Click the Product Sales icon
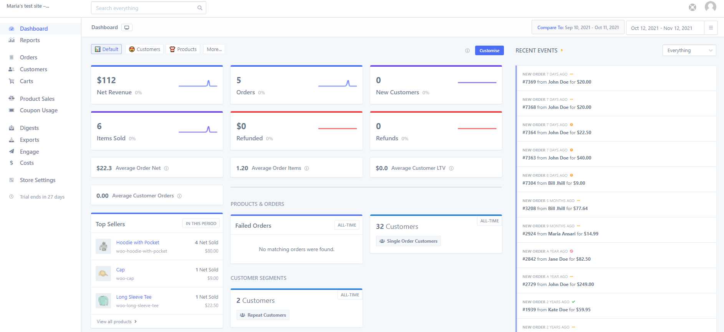 pyautogui.click(x=12, y=99)
